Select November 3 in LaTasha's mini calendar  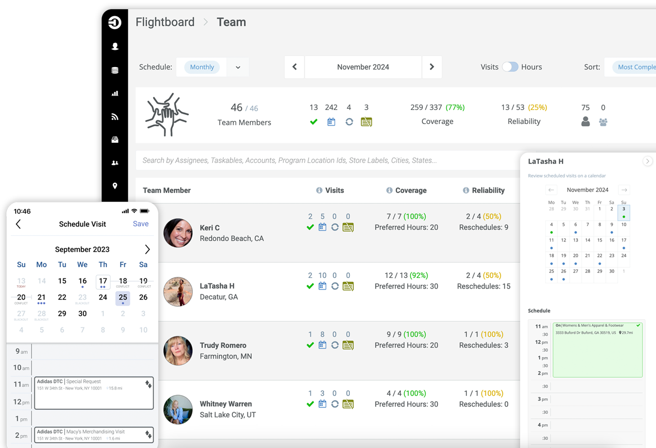[x=624, y=212]
